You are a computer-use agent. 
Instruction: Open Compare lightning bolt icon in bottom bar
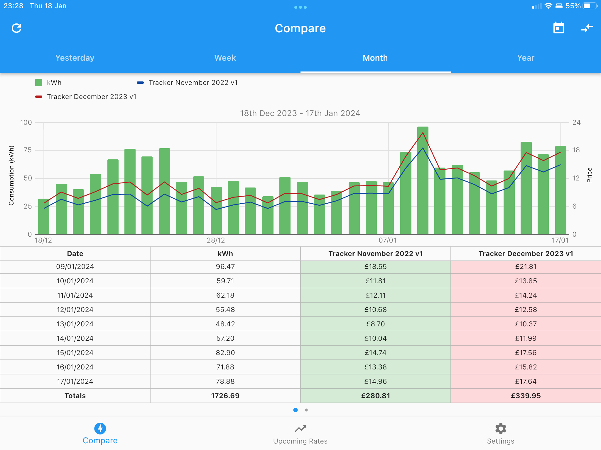(x=100, y=429)
